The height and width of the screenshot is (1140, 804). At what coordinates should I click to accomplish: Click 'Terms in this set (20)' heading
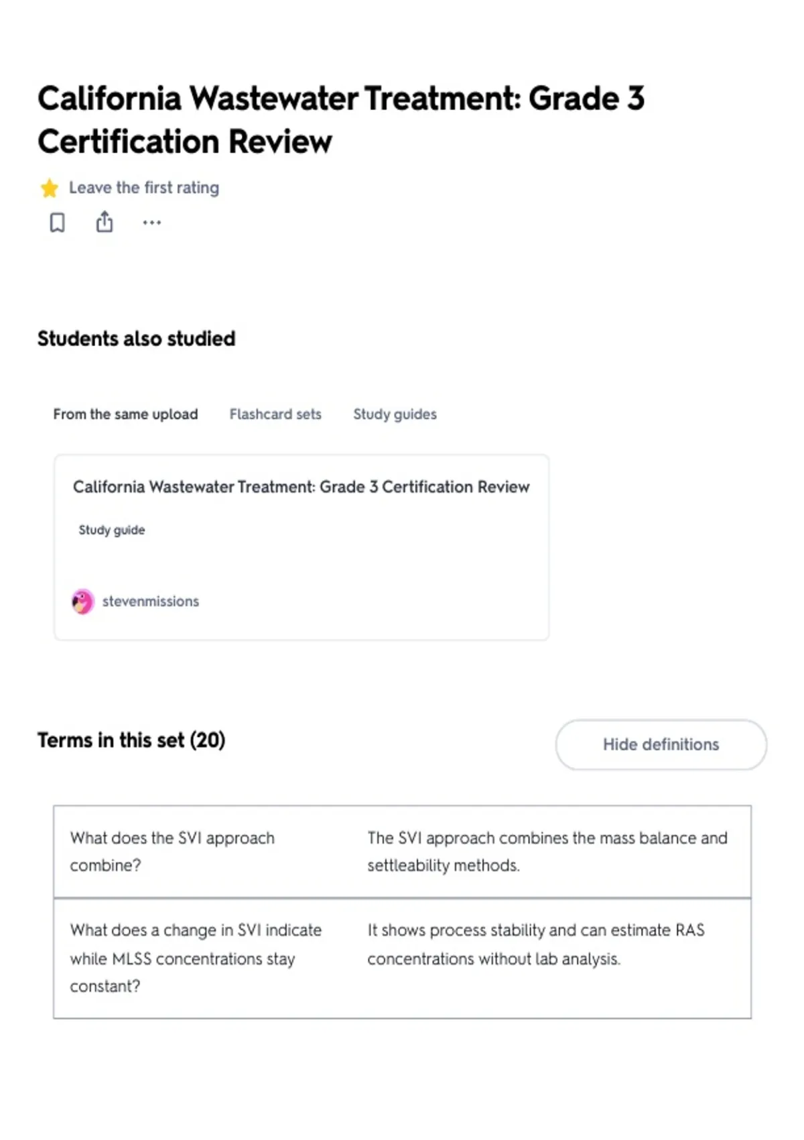tap(131, 740)
